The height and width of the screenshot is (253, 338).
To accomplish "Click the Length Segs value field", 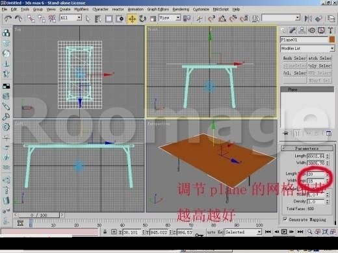I will pyautogui.click(x=316, y=174).
